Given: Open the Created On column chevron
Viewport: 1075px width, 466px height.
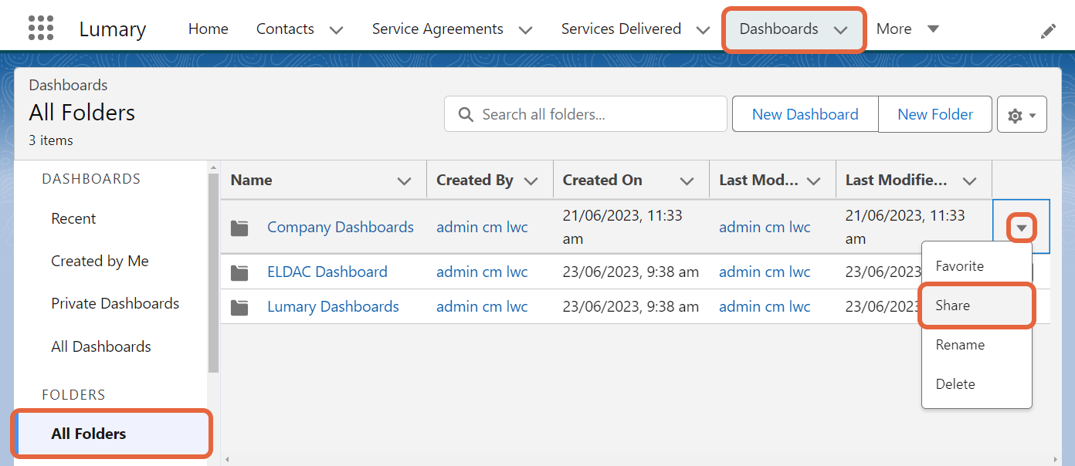Looking at the screenshot, I should (687, 181).
